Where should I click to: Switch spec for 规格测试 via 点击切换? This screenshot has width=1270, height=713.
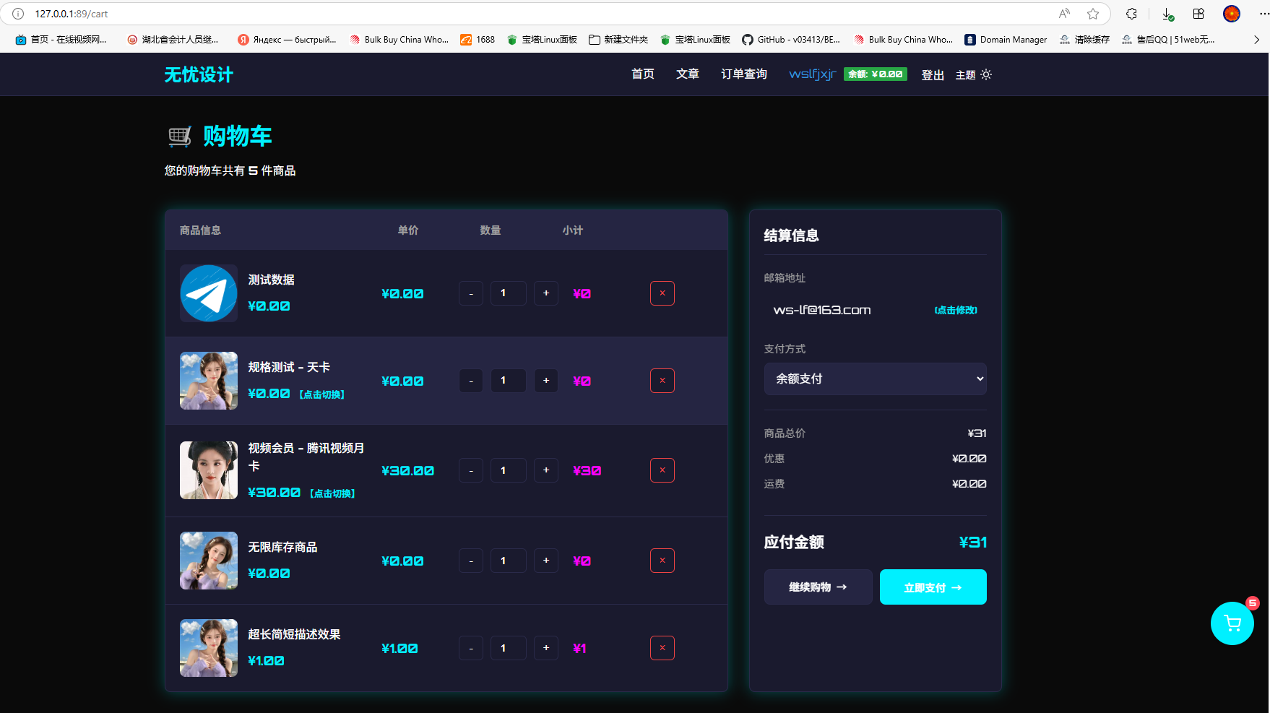(x=322, y=394)
